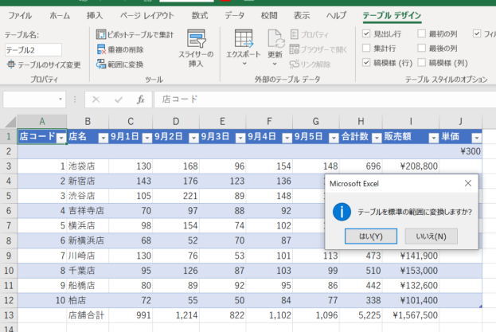Open the 単価 column filter dropdown
Viewport: 496px width, 332px height.
[x=476, y=138]
